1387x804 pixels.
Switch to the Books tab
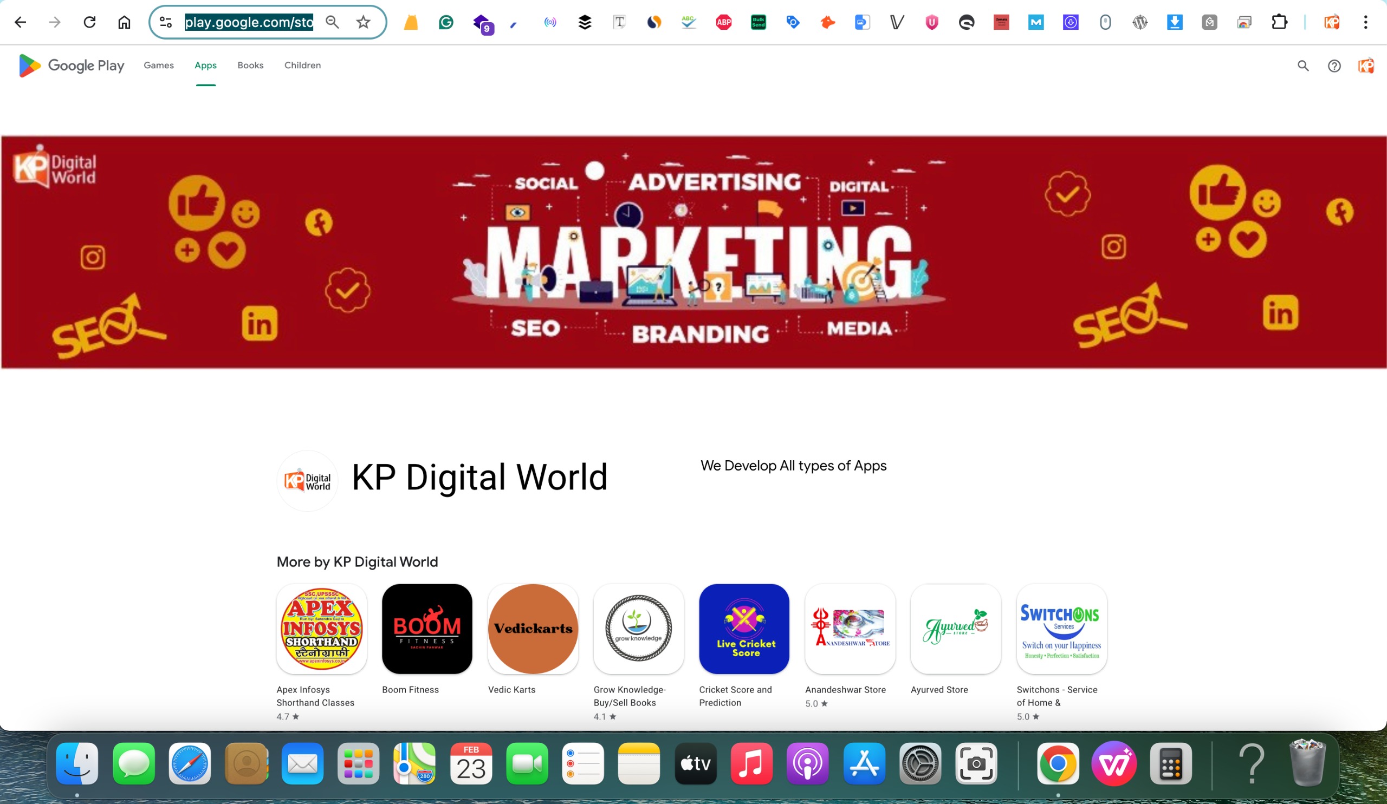(x=250, y=66)
